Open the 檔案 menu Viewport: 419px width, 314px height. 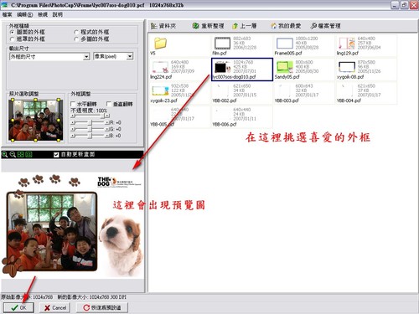tap(7, 14)
